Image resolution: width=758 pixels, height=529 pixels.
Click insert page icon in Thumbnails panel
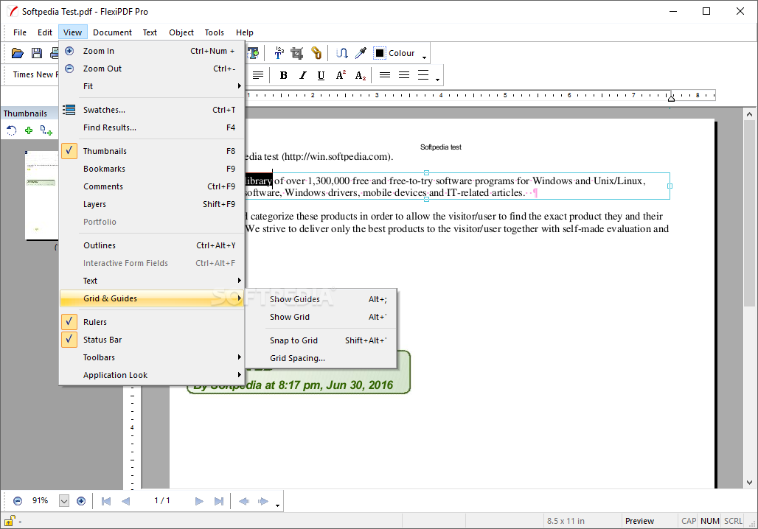46,130
